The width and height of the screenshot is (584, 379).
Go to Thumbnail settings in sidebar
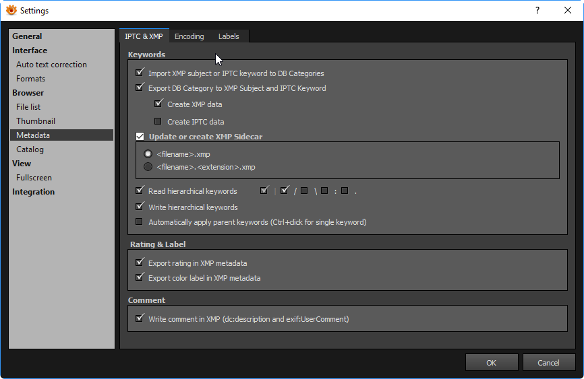click(x=36, y=121)
